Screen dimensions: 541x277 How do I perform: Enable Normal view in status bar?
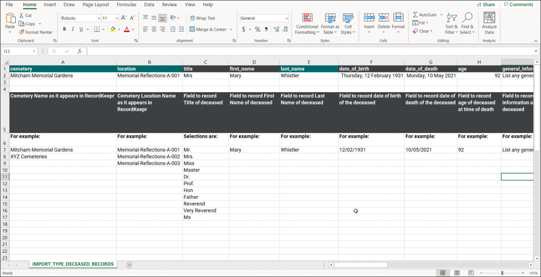point(442,273)
